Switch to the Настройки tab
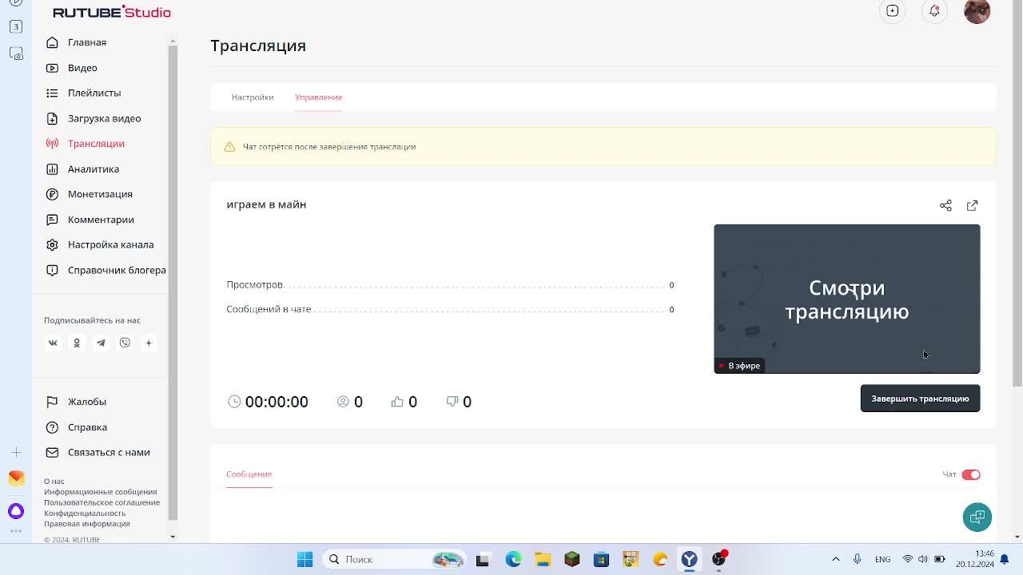This screenshot has width=1023, height=575. 253,97
